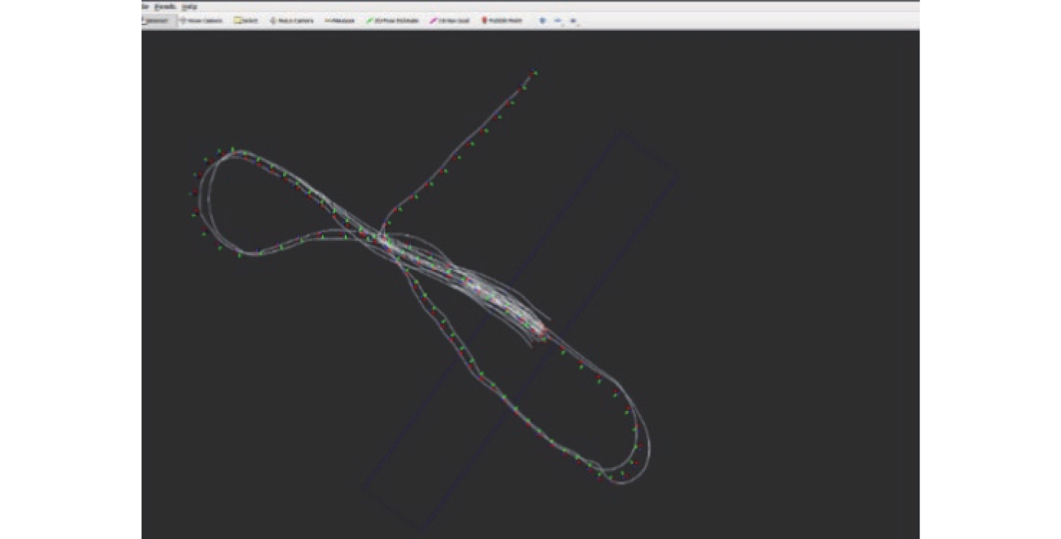1061x539 pixels.
Task: Open the toolbar style options dropdown
Action: [x=574, y=21]
